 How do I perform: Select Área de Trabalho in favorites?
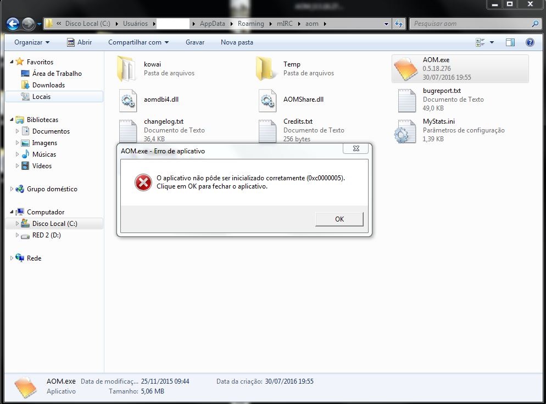click(57, 74)
